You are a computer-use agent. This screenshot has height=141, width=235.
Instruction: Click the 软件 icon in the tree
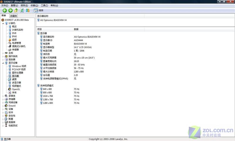[x=6, y=112]
